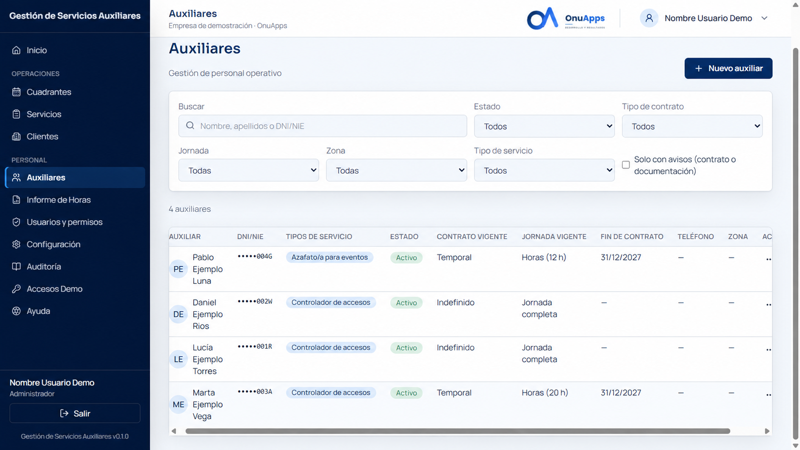The width and height of the screenshot is (800, 450).
Task: Click the Activo badge for Daniel Ejemplo Rios
Action: (406, 303)
